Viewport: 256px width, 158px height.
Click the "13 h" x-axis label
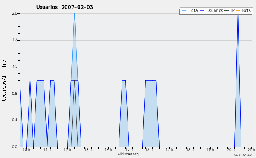[x=88, y=150]
